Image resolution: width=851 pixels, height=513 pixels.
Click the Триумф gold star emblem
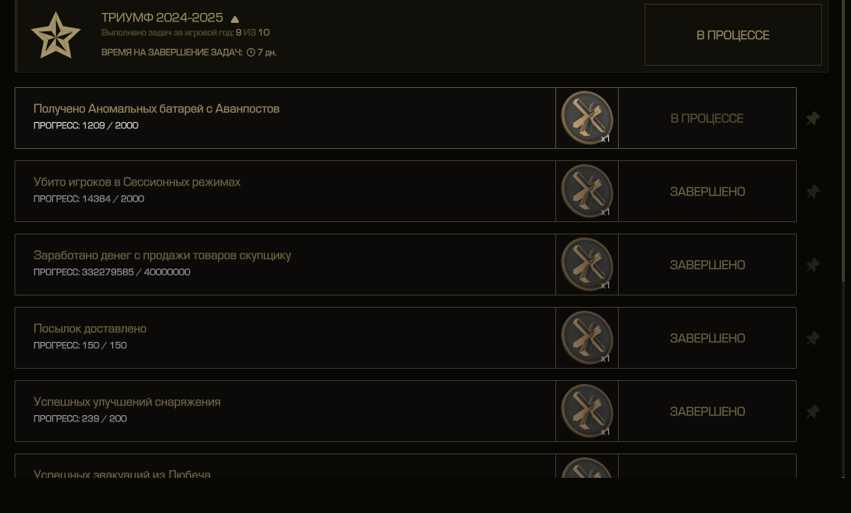tap(56, 35)
